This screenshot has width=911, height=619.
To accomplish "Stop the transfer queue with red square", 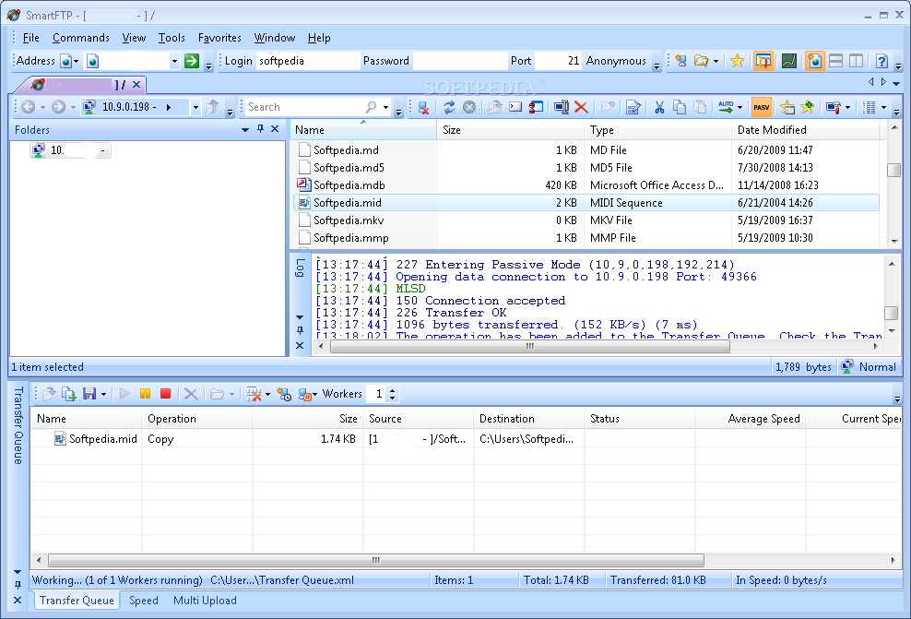I will coord(166,394).
